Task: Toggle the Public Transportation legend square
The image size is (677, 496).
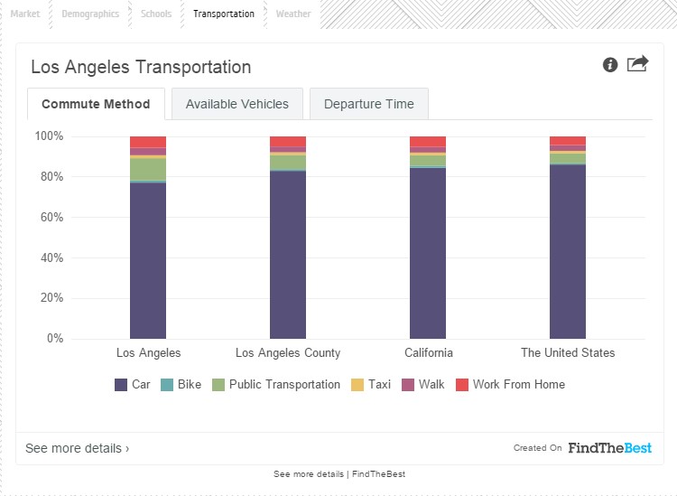Action: 218,385
